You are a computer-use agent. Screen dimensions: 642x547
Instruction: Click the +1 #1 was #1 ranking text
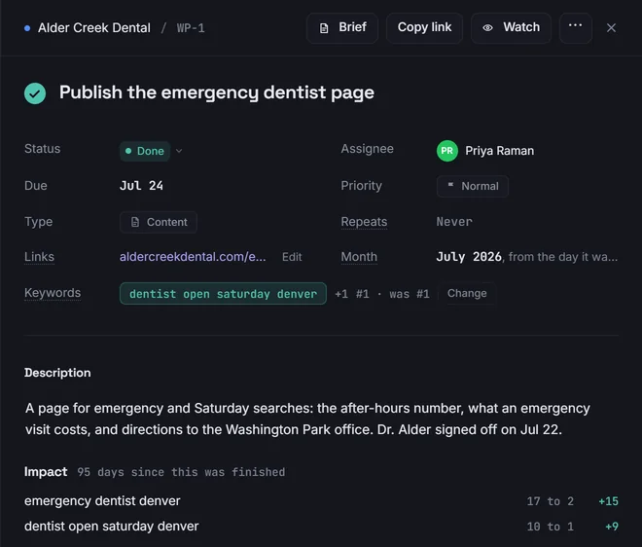[x=382, y=294]
